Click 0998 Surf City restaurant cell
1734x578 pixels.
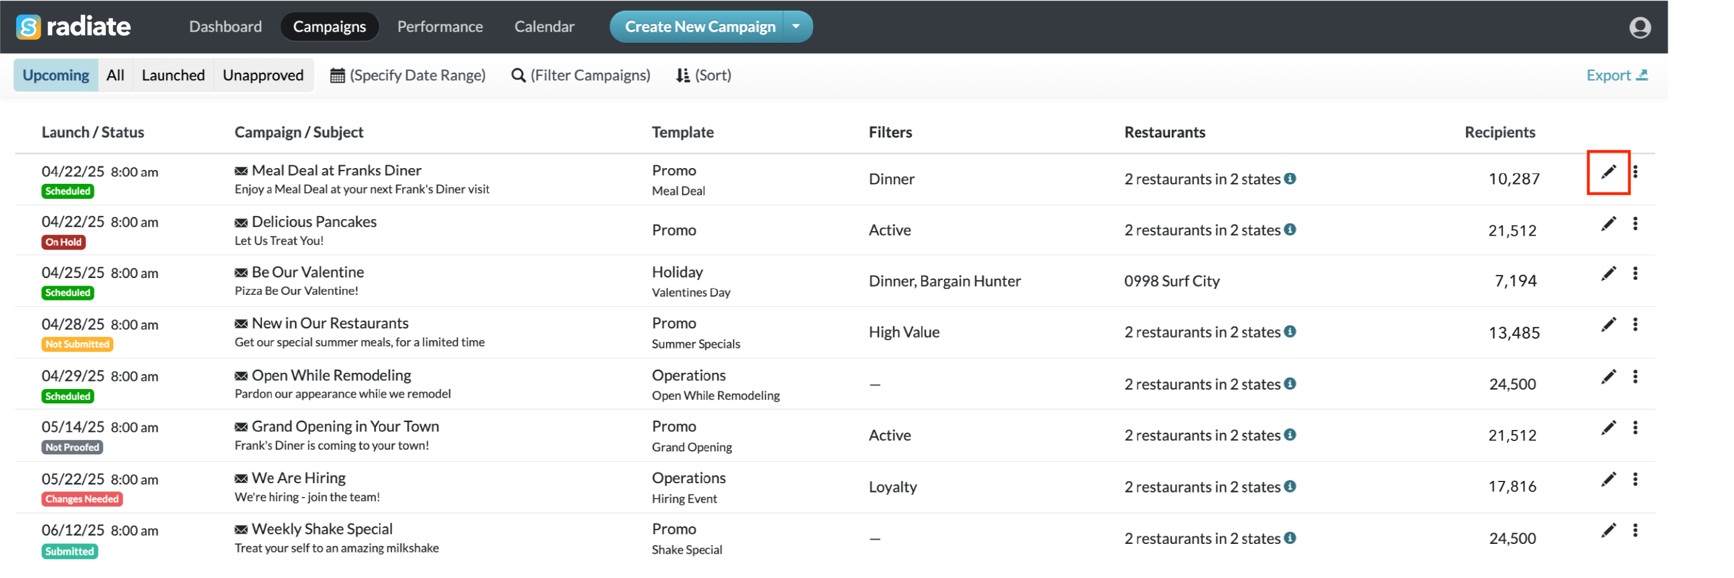pos(1171,281)
